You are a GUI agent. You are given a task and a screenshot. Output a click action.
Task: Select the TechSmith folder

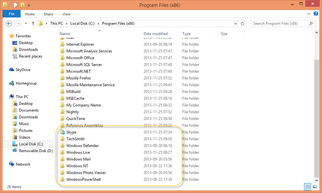click(x=75, y=139)
